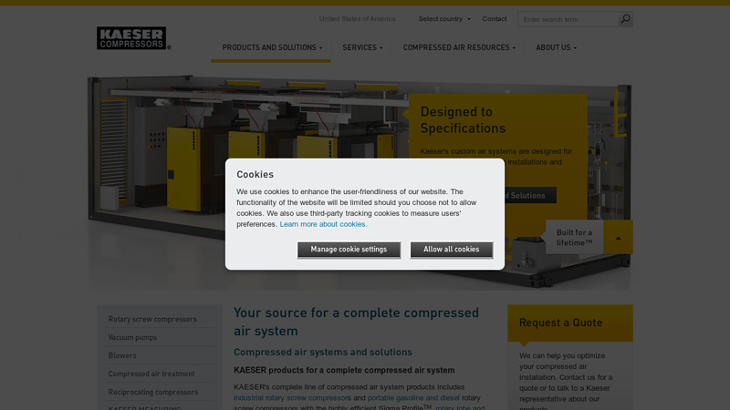Type in the search term field
730x410 pixels.
[567, 19]
